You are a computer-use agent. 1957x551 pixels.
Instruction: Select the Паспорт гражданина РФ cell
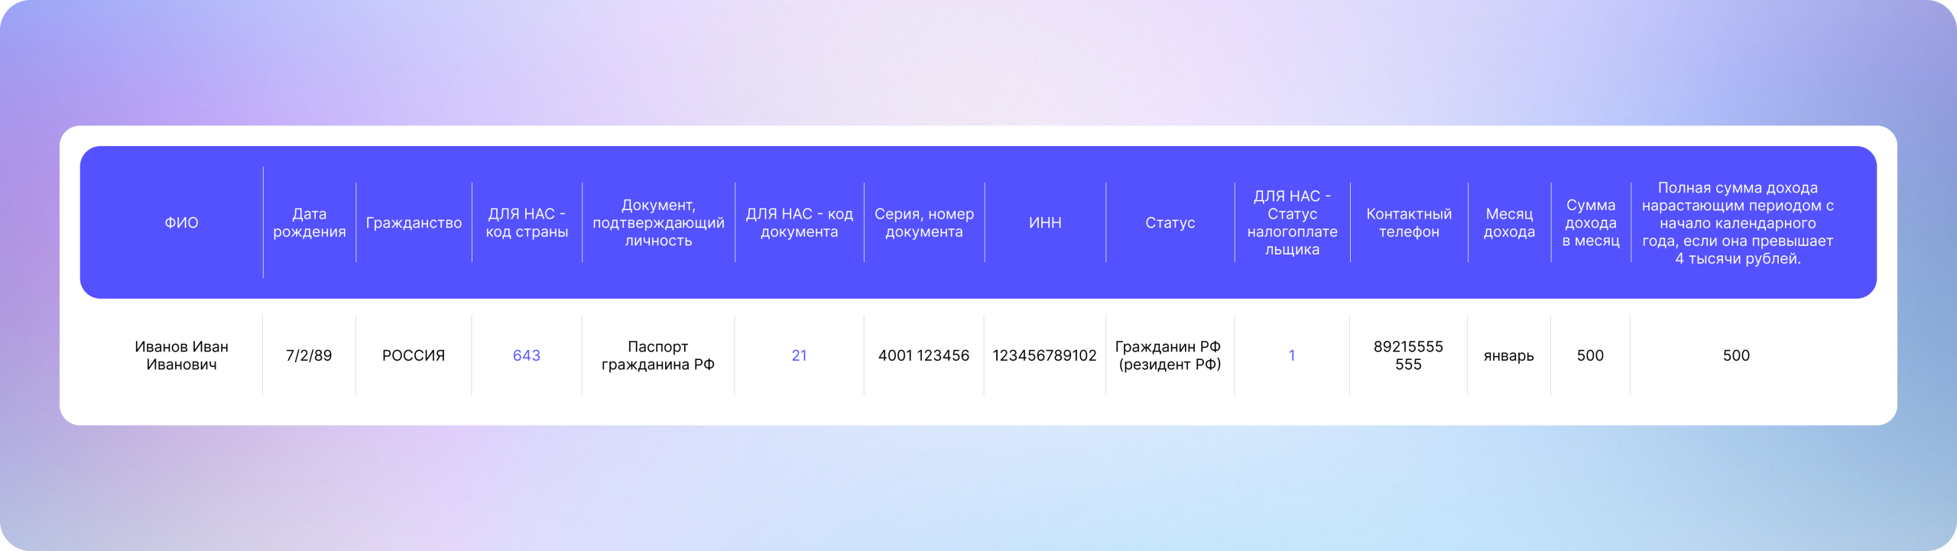tap(658, 355)
